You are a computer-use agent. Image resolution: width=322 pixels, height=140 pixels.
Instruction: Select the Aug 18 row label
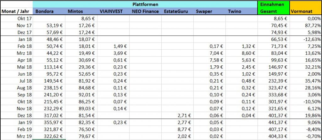pyautogui.click(x=16, y=88)
